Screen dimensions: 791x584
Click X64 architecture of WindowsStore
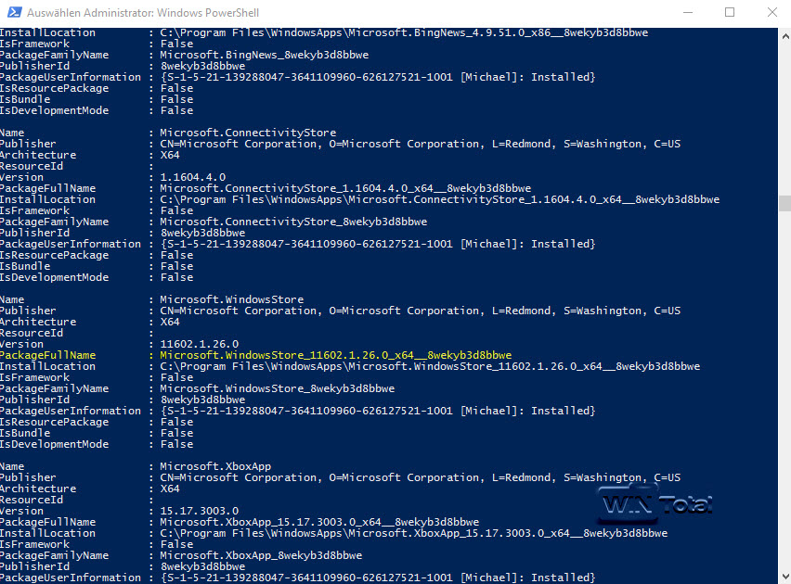pyautogui.click(x=170, y=322)
